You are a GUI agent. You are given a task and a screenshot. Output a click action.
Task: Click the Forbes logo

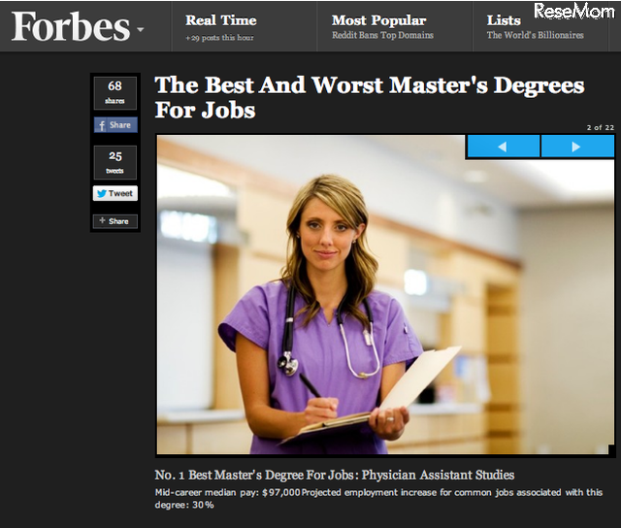(71, 26)
